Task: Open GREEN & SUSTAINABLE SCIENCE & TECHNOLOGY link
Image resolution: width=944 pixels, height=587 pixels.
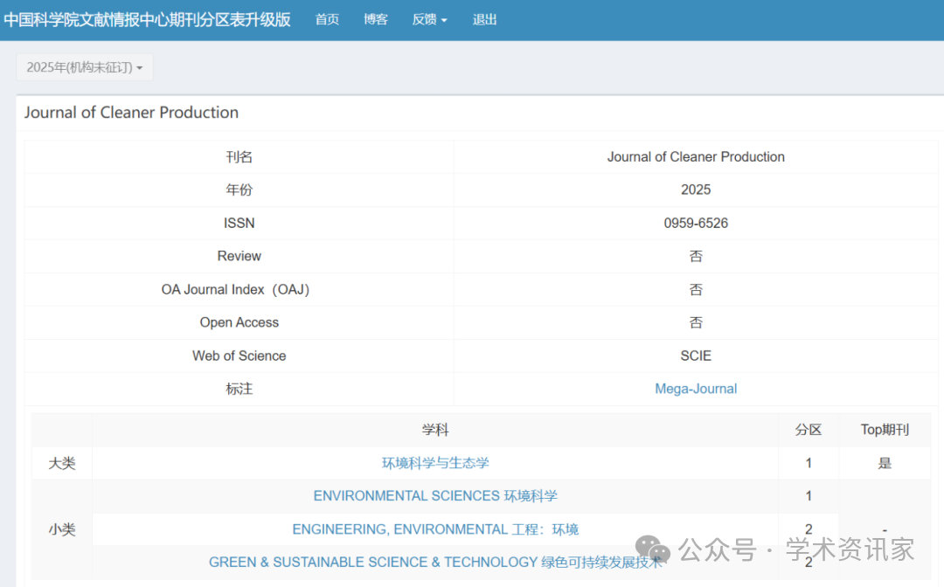Action: click(x=435, y=563)
